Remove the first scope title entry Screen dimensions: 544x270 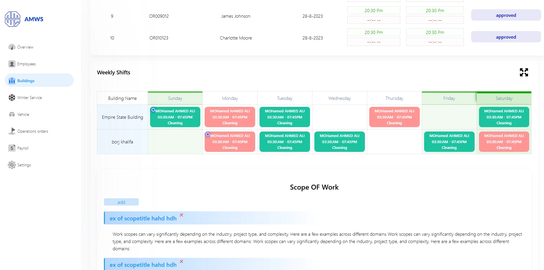(181, 215)
